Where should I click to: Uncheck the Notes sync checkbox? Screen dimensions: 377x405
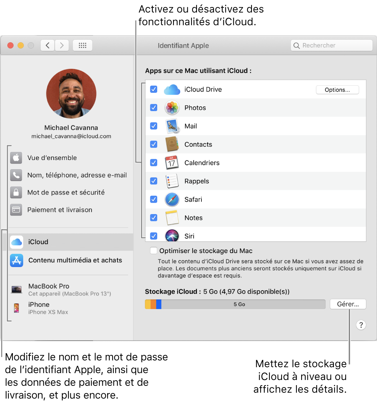(154, 218)
